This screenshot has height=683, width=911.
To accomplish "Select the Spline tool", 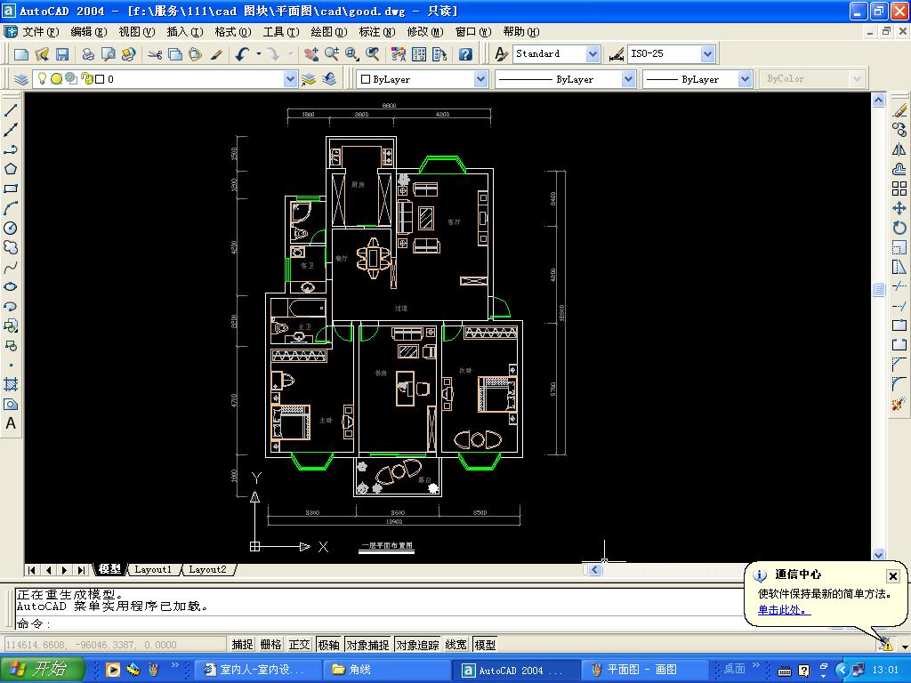I will 11,268.
